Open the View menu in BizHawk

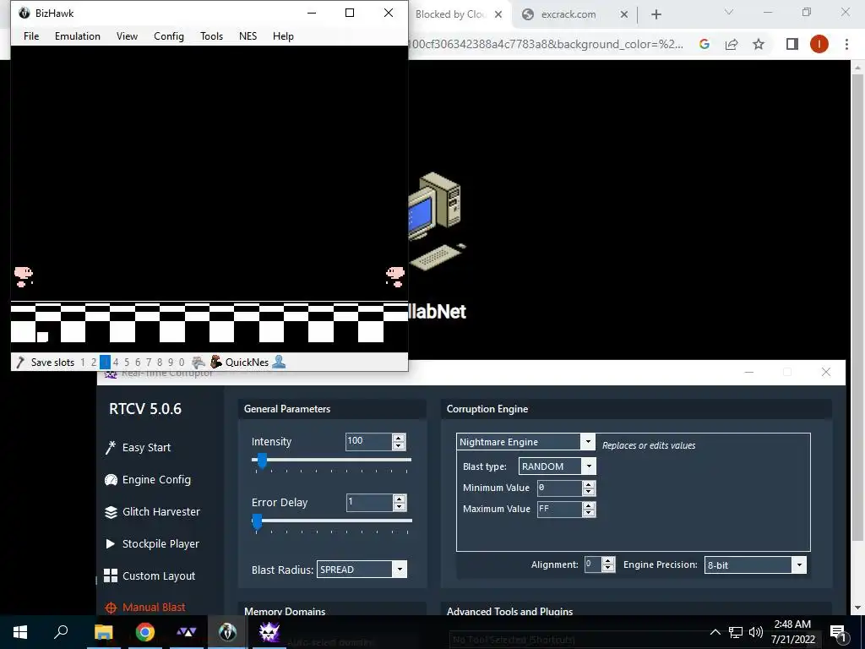[x=127, y=35]
